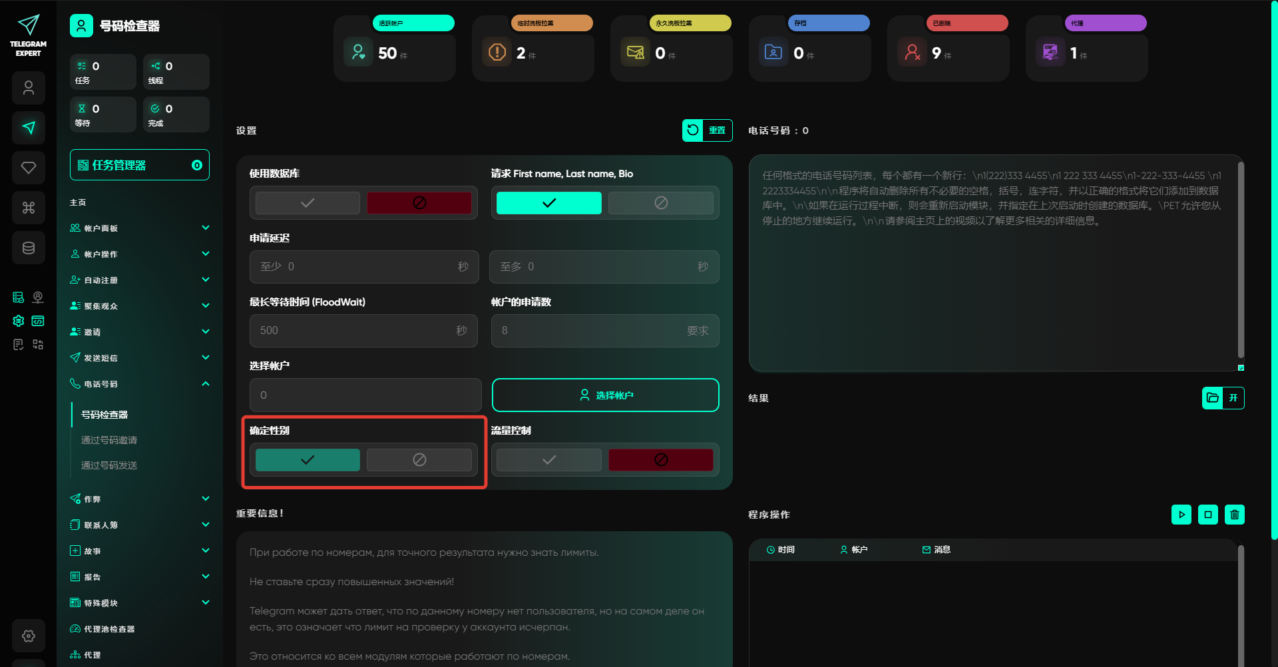Click the user profile sidebar icon
The height and width of the screenshot is (667, 1278).
click(x=29, y=88)
